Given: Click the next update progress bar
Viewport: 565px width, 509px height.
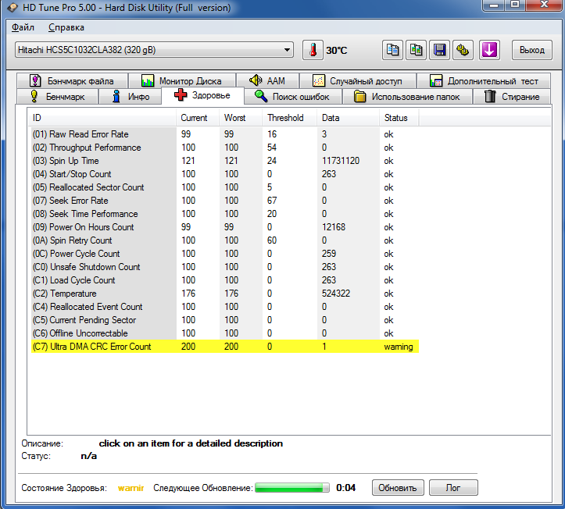Looking at the screenshot, I should tap(291, 488).
